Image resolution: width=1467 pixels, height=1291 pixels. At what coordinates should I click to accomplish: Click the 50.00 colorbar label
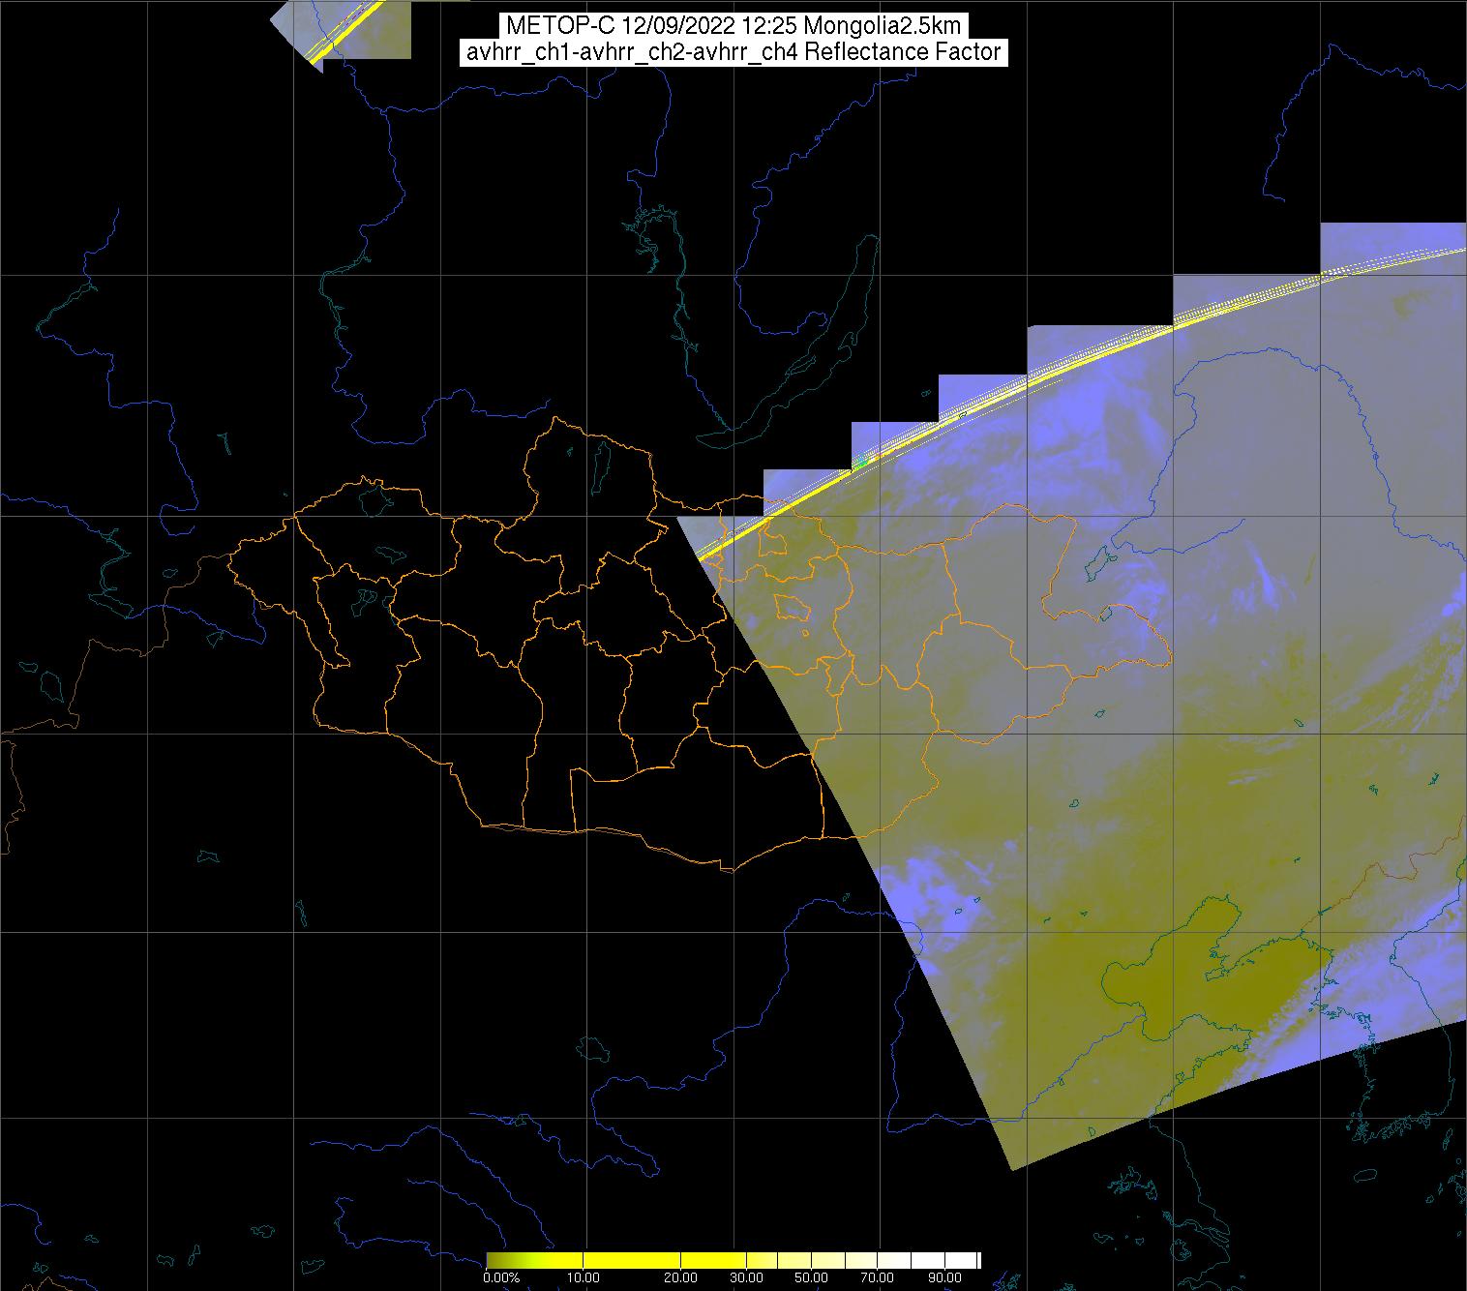(x=812, y=1278)
